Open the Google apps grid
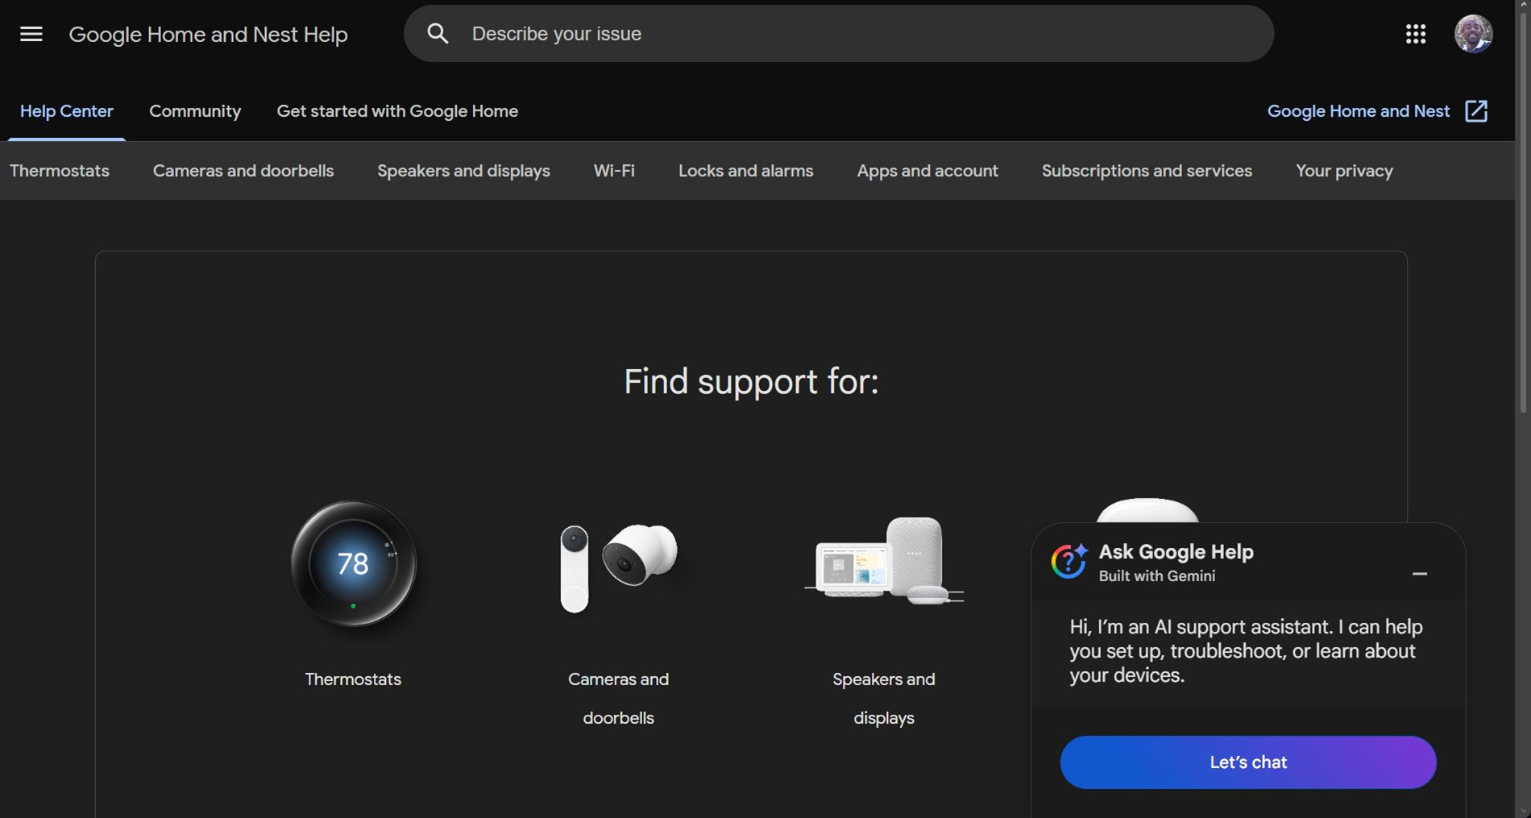This screenshot has height=818, width=1531. (1416, 34)
